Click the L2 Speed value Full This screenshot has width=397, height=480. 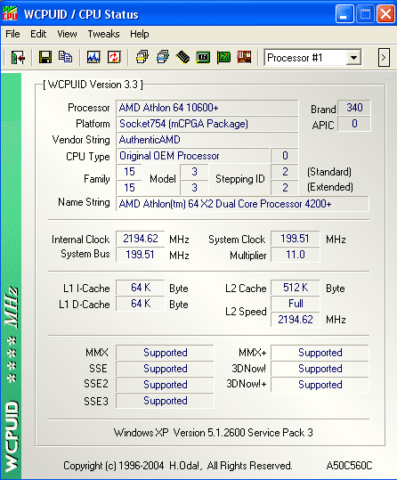(x=295, y=304)
